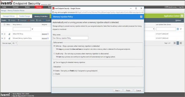Image resolution: width=185 pixels, height=97 pixels.
Task: Click the Create... toolbar button
Action: click(x=4, y=20)
